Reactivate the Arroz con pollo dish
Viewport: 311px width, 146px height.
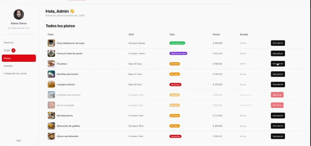[x=277, y=105]
